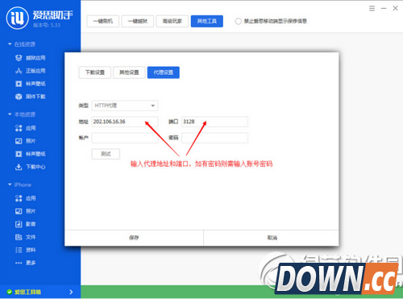This screenshot has width=403, height=299.
Task: Open 照片 photos icon under 本地资源
Action: click(19, 141)
